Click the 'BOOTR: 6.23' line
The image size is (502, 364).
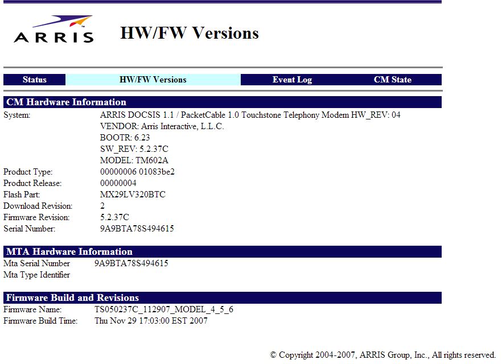125,138
